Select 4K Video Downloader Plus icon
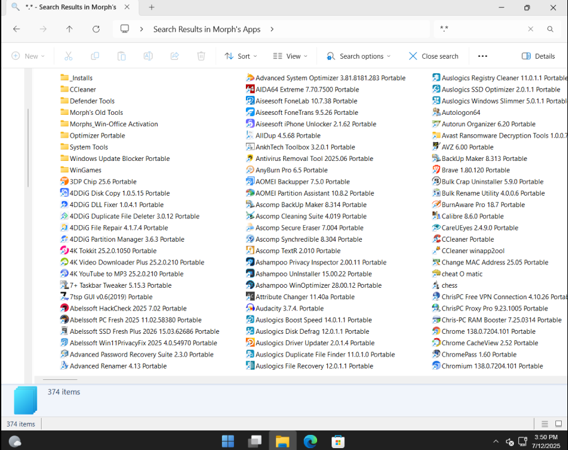 [x=64, y=262]
